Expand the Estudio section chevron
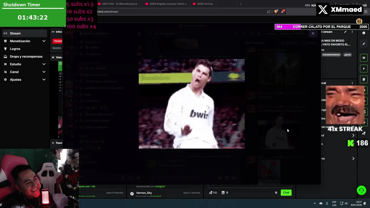Image resolution: width=370 pixels, height=208 pixels. 44,64
